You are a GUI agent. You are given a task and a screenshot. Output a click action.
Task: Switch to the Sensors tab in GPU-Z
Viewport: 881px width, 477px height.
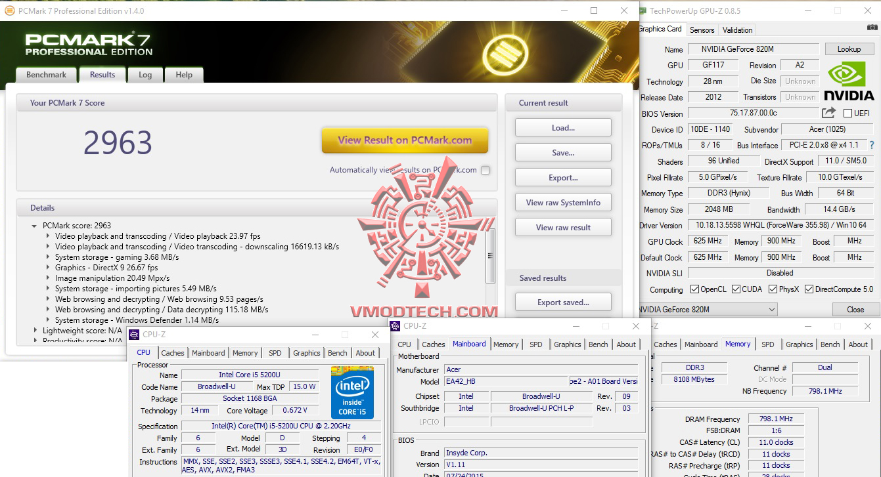[702, 30]
